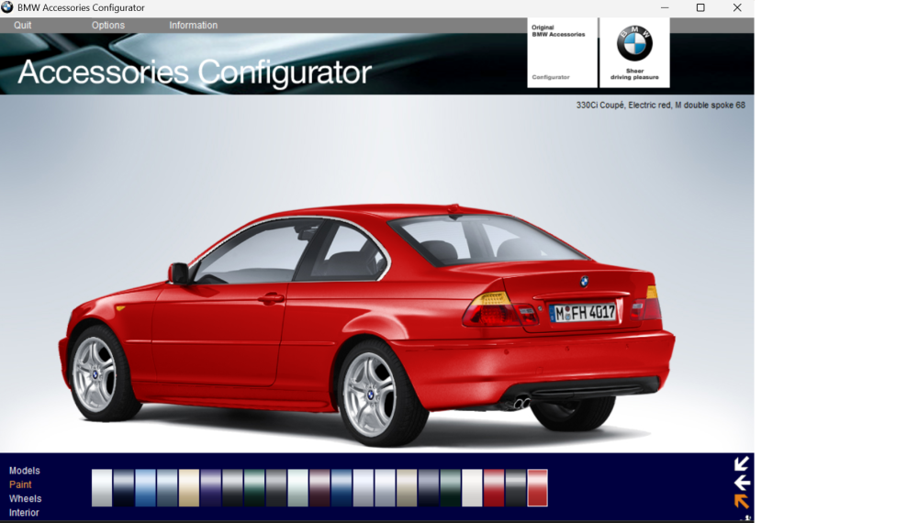Viewport: 918px width, 523px height.
Task: Select the Paint category
Action: pos(20,484)
